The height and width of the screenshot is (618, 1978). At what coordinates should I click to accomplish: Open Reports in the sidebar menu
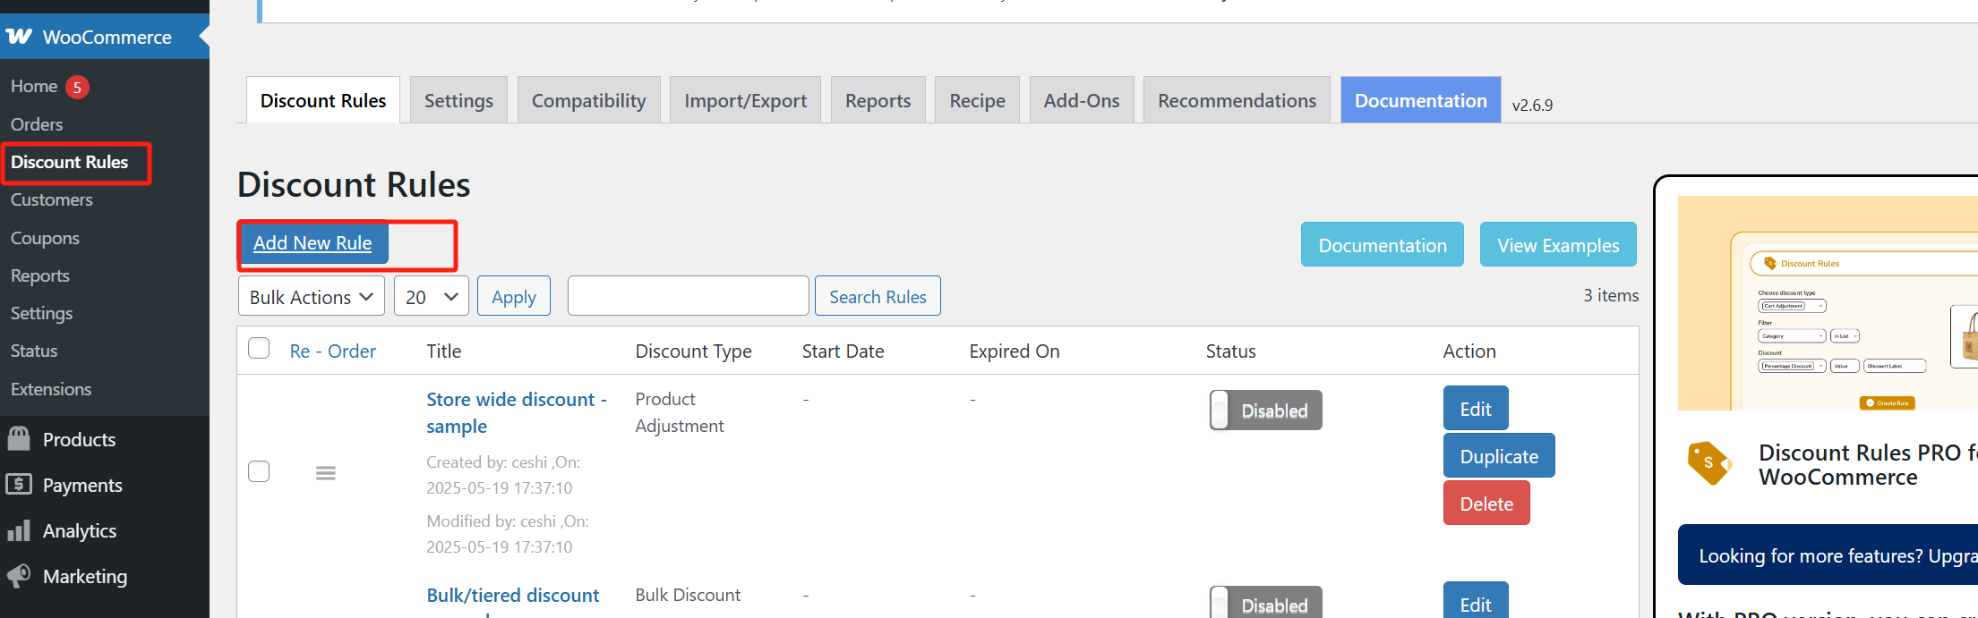pyautogui.click(x=40, y=275)
